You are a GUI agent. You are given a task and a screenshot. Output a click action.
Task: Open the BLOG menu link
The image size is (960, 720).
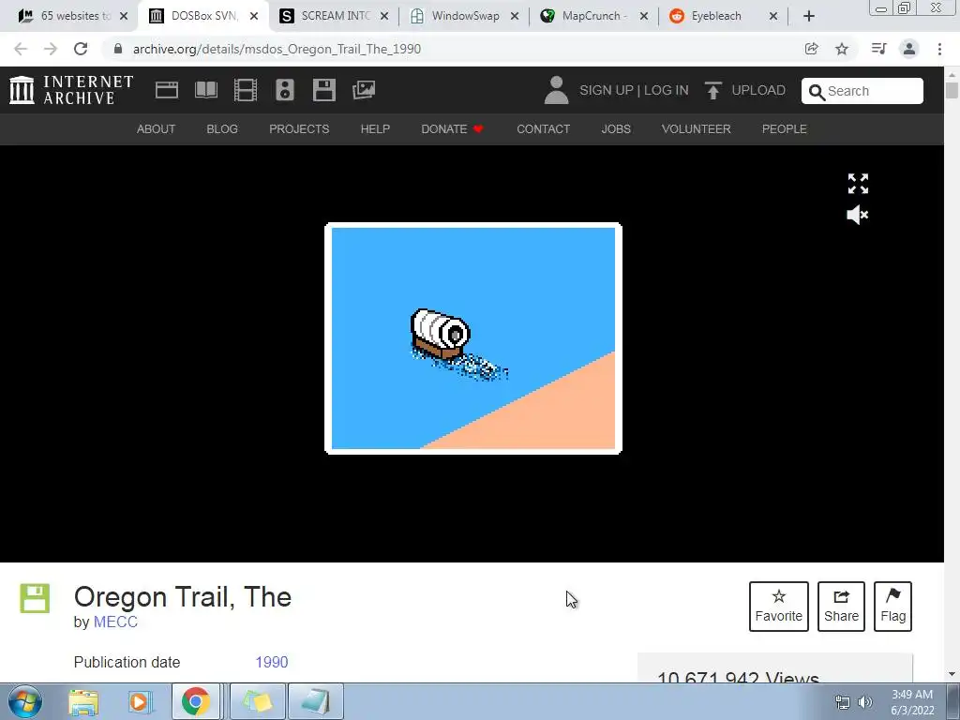click(x=222, y=129)
